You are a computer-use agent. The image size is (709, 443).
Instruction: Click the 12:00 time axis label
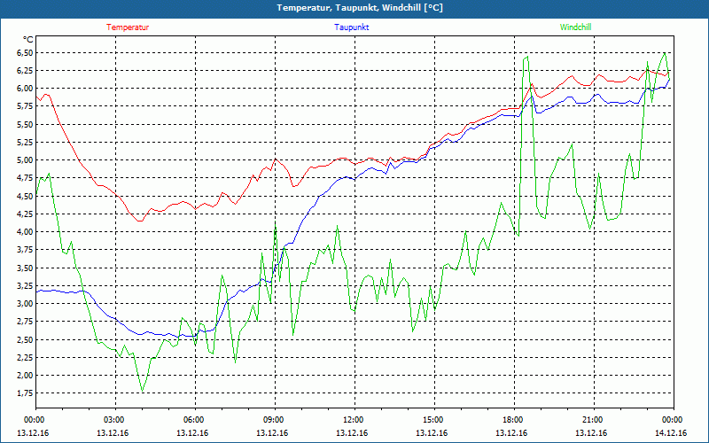click(354, 420)
